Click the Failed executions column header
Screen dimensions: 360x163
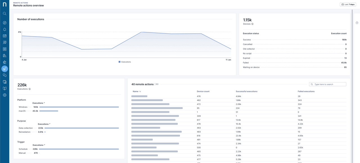click(x=306, y=91)
